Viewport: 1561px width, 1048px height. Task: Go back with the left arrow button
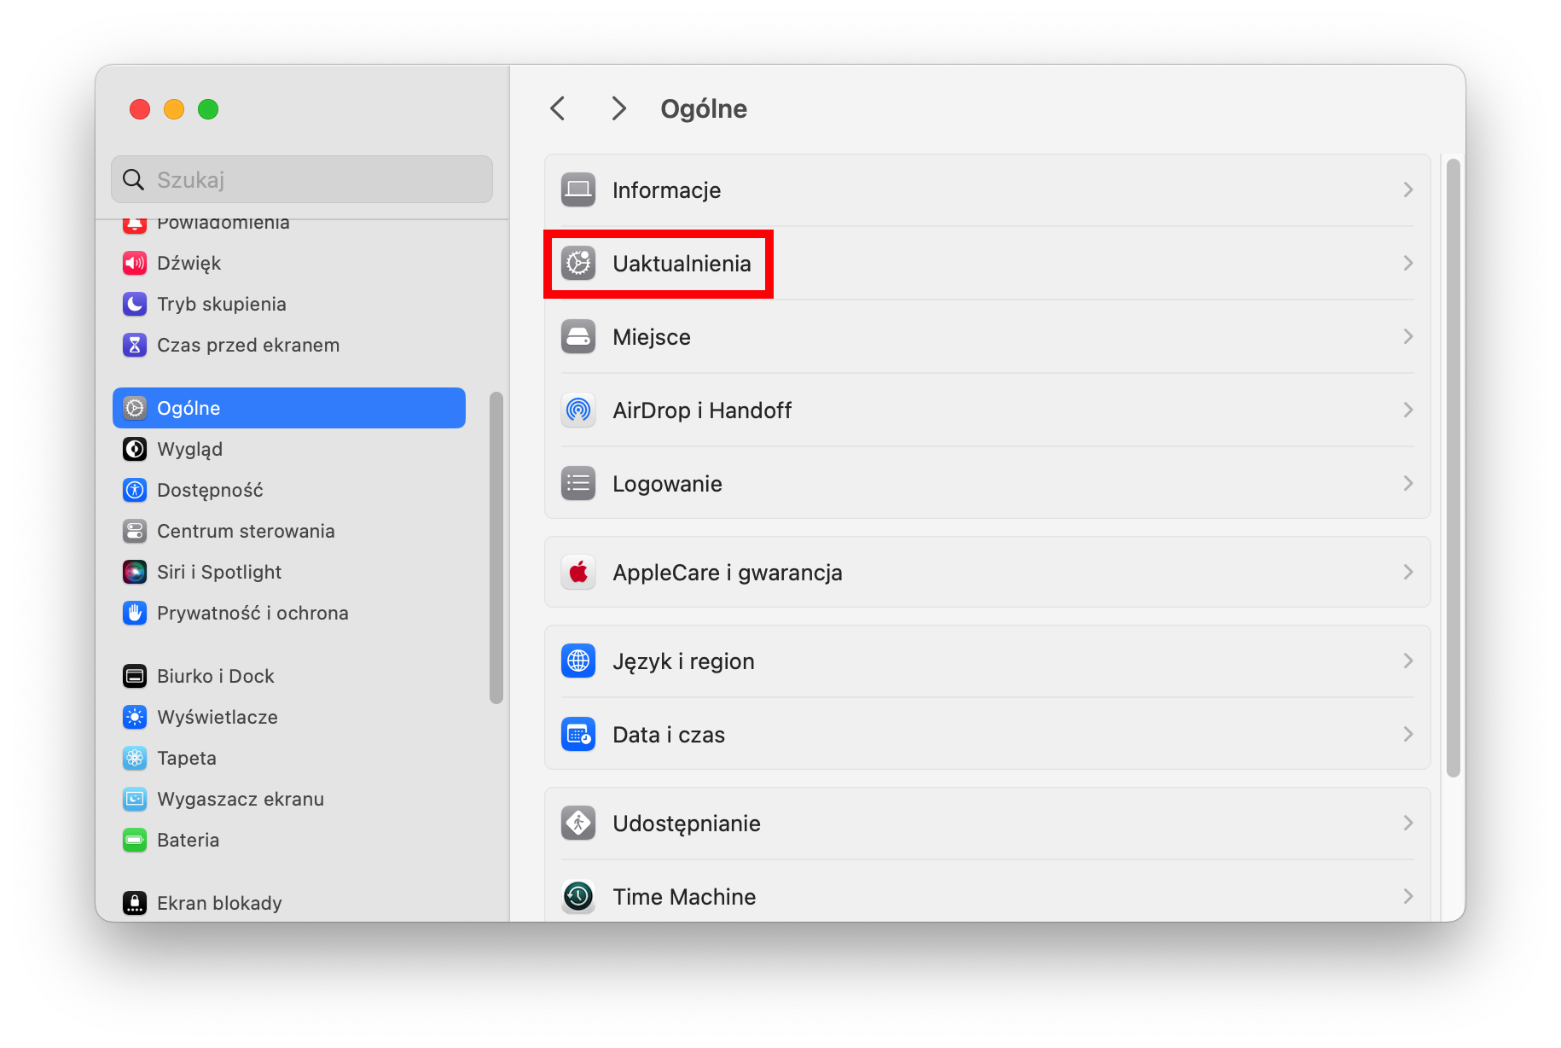(x=558, y=108)
